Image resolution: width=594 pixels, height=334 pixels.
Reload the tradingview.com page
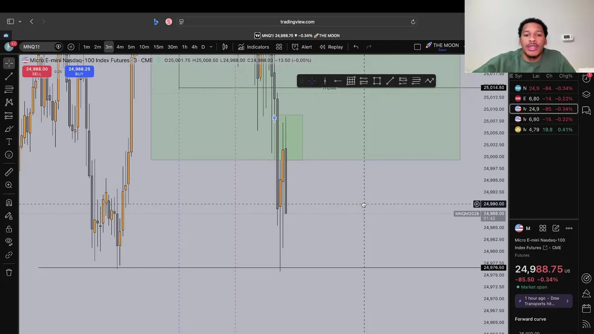click(x=413, y=22)
